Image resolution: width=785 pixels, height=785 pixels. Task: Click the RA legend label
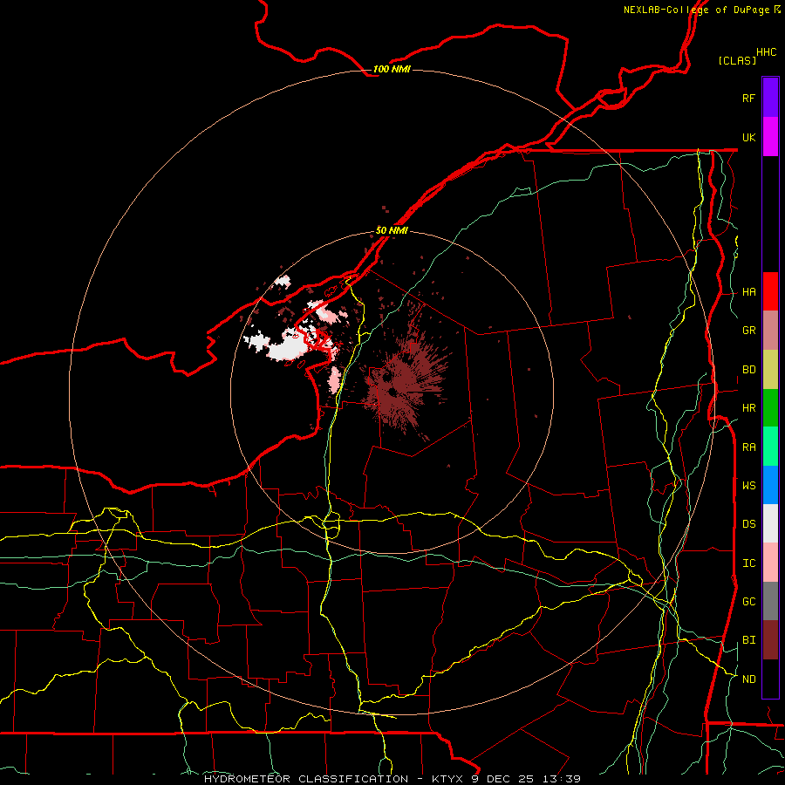749,447
